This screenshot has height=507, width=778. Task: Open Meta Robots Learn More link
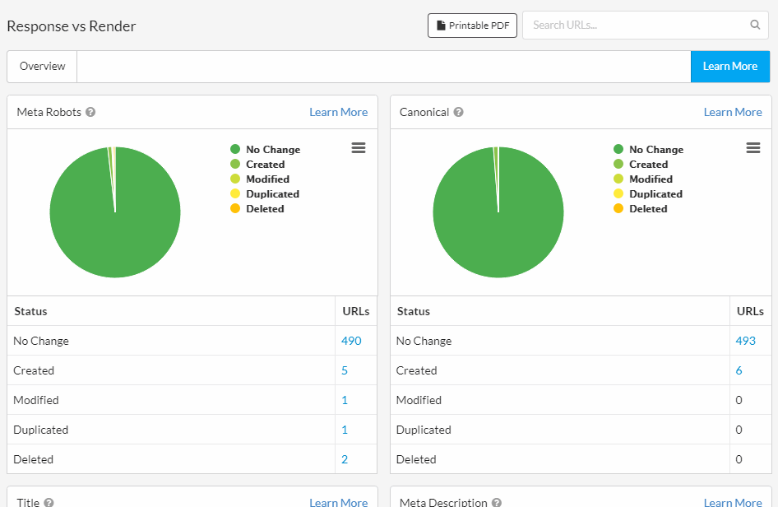click(x=338, y=112)
